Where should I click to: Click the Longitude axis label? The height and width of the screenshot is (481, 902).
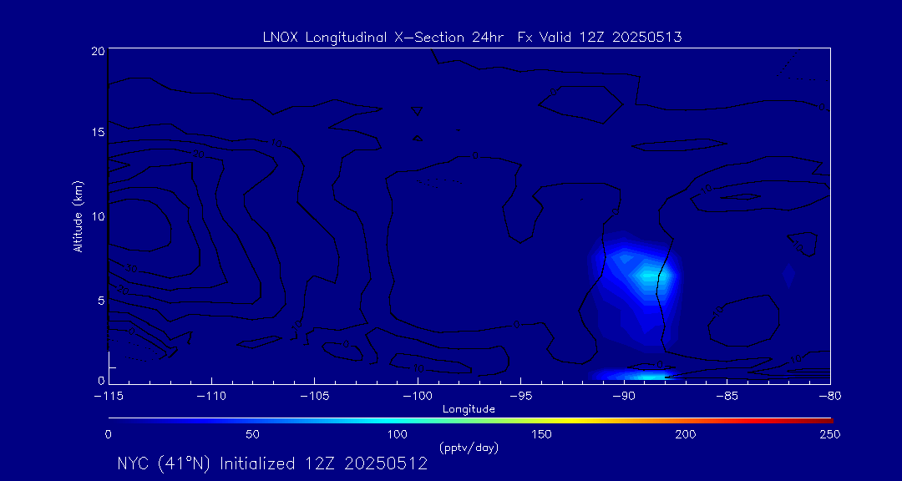click(x=469, y=409)
